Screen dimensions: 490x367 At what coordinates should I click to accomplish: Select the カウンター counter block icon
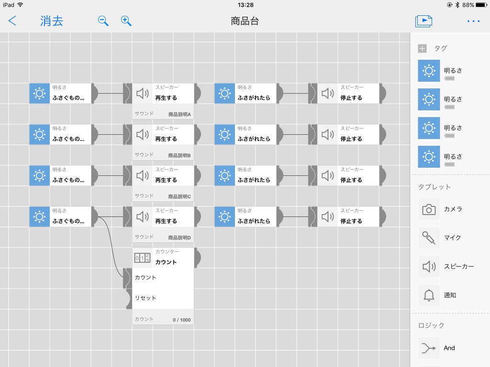coord(142,258)
